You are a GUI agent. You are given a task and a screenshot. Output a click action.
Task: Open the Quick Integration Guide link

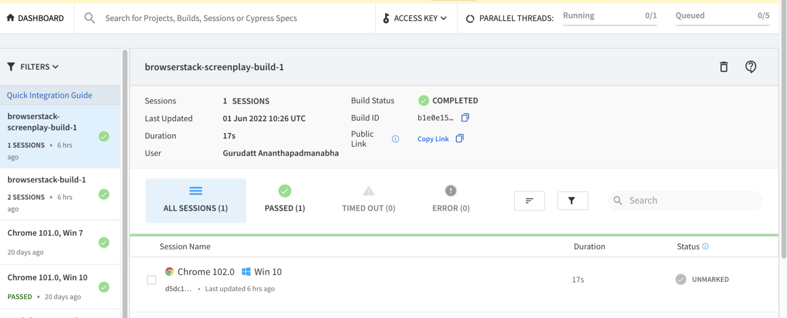[50, 95]
